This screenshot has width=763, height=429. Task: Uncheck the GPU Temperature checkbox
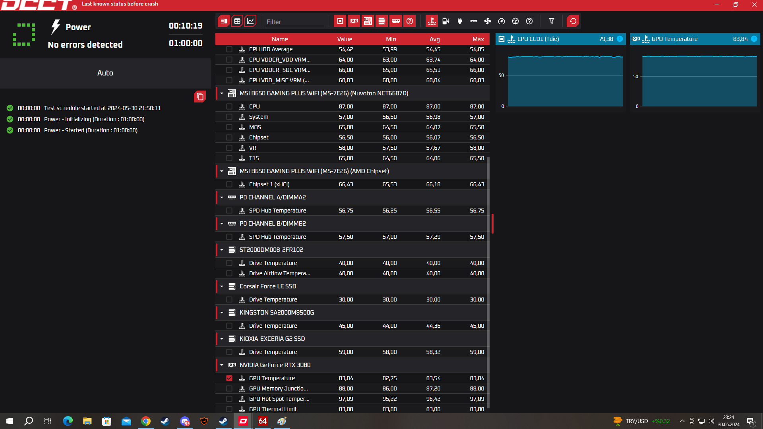(x=229, y=378)
